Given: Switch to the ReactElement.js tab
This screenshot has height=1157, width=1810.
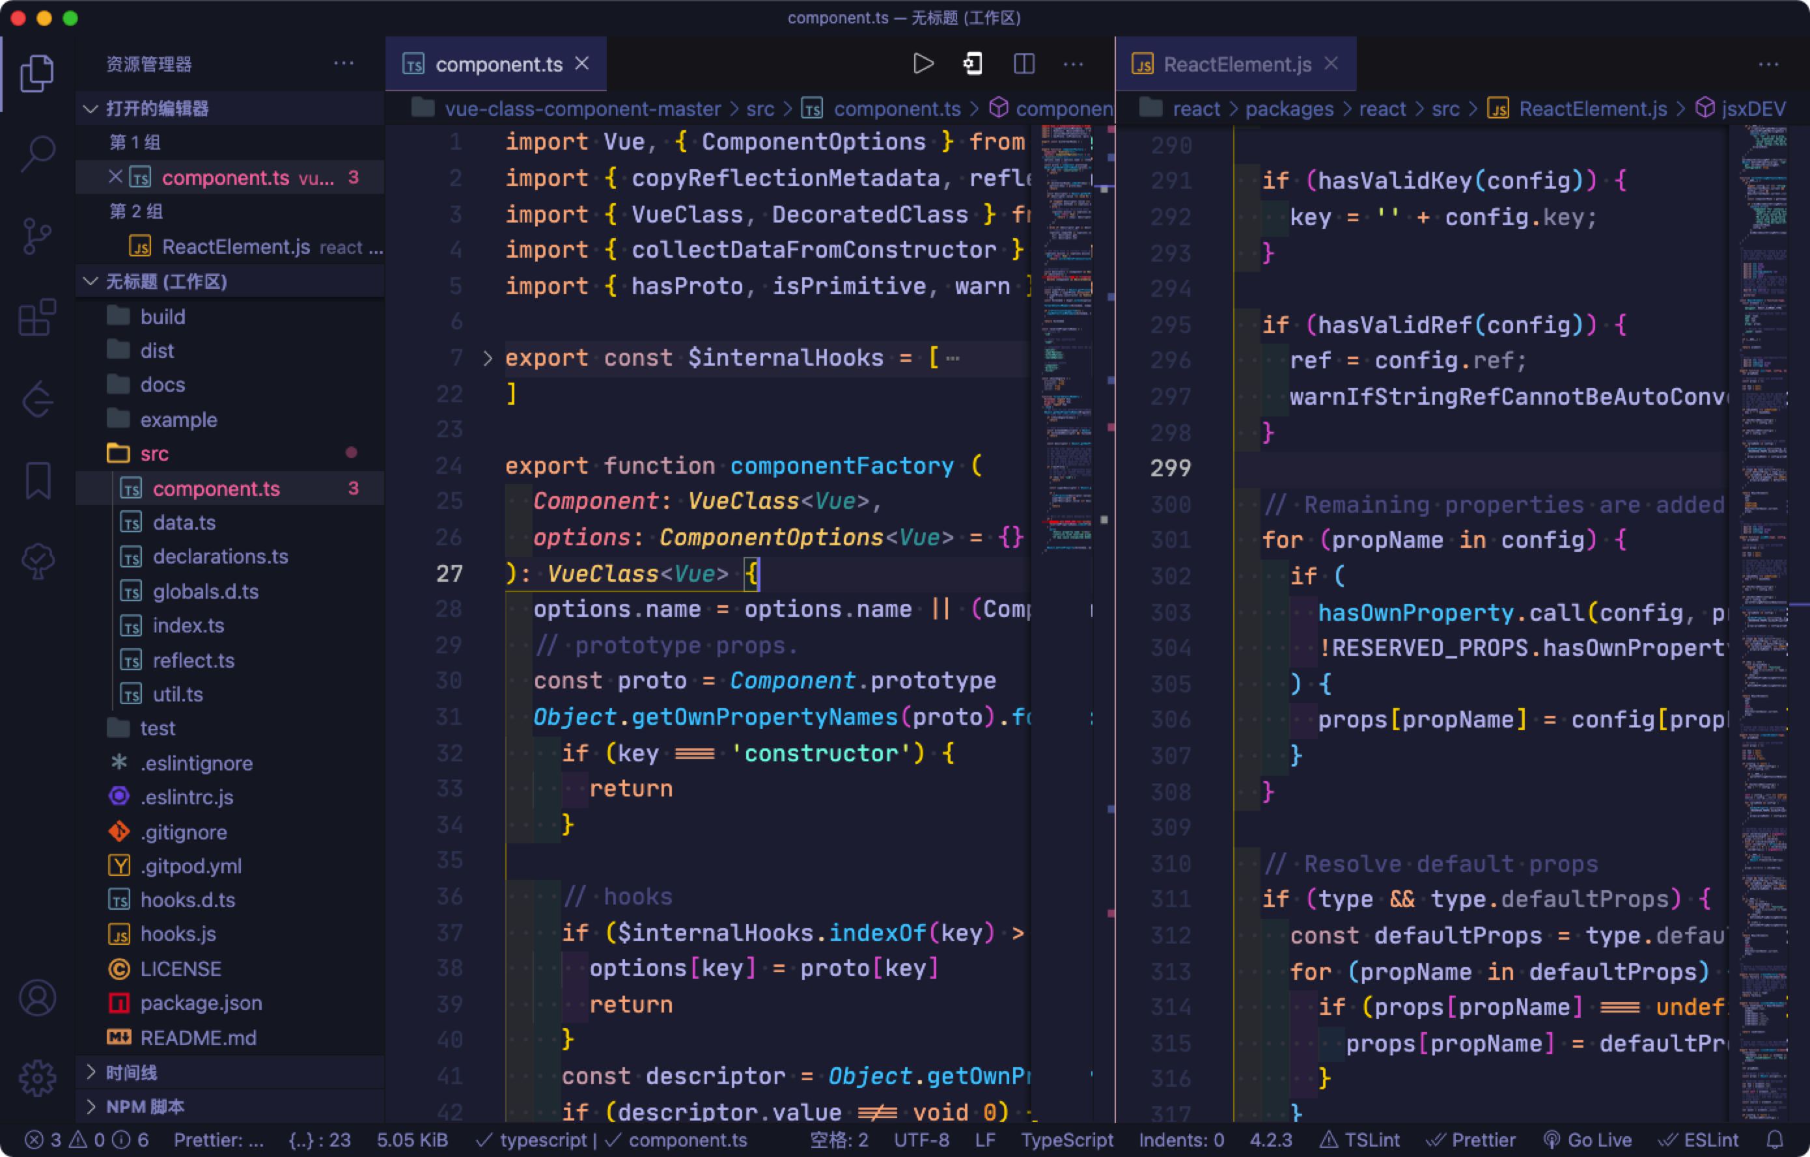Looking at the screenshot, I should tap(1236, 64).
